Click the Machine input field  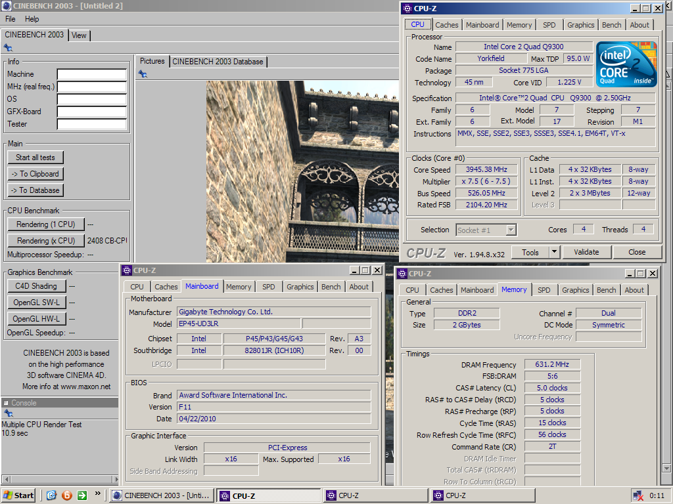91,74
